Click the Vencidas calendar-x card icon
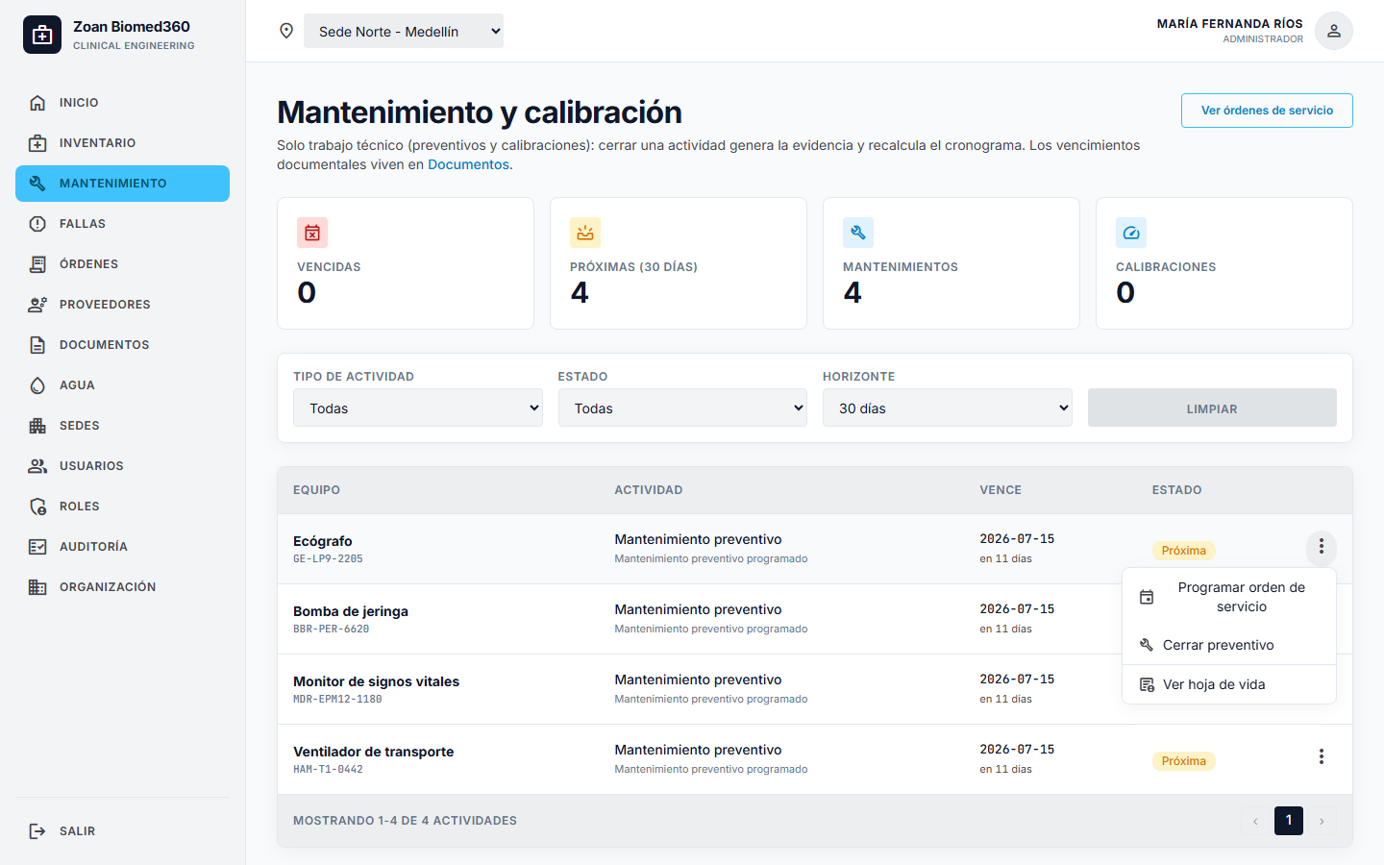 [x=312, y=233]
